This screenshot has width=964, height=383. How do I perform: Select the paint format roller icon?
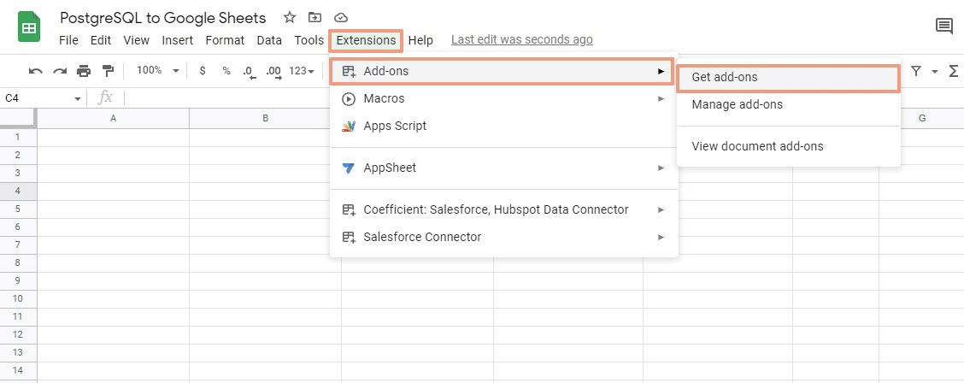[x=108, y=71]
